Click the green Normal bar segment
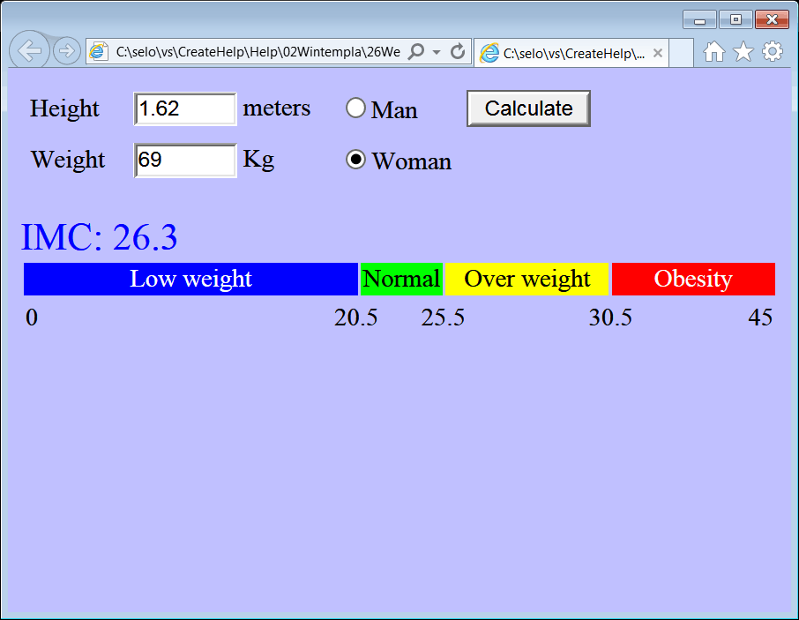 tap(401, 280)
